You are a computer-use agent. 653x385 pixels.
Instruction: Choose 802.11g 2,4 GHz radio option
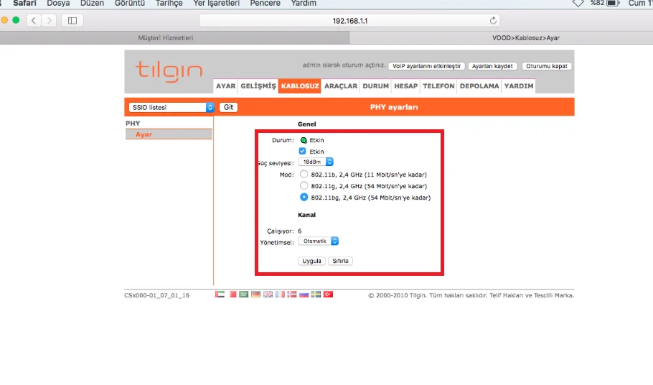(x=304, y=186)
